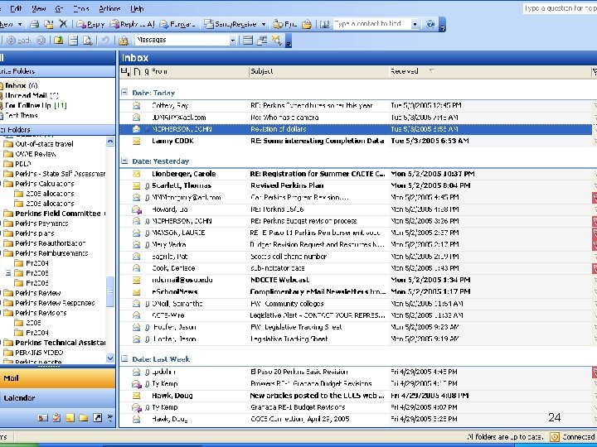Viewport: 597px width, 447px height.
Task: Click the blue Help question-mark icon
Action: 430,24
